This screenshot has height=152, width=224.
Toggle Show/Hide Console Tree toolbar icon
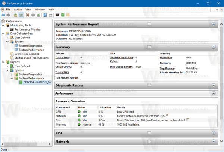(21, 15)
